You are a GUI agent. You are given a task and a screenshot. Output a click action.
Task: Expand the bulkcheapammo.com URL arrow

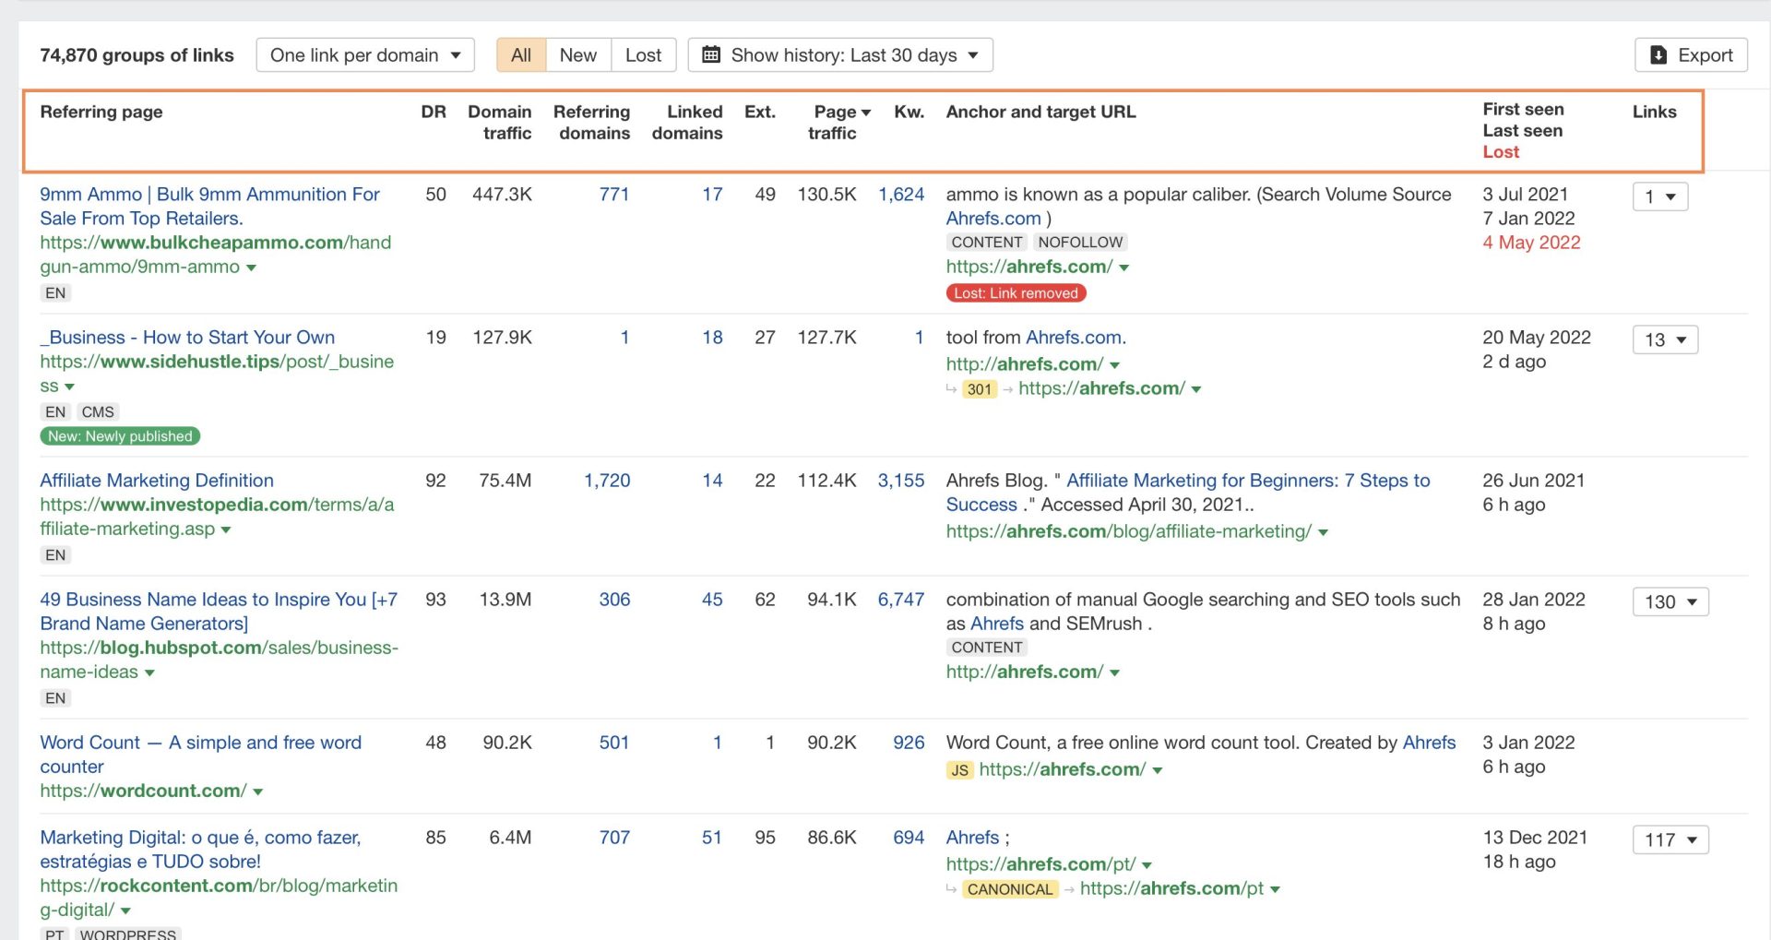point(251,268)
